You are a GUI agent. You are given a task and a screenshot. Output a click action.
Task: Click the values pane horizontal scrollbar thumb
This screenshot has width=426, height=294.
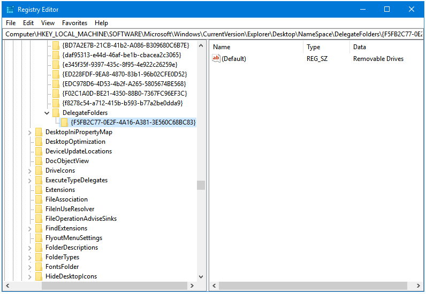click(x=313, y=285)
